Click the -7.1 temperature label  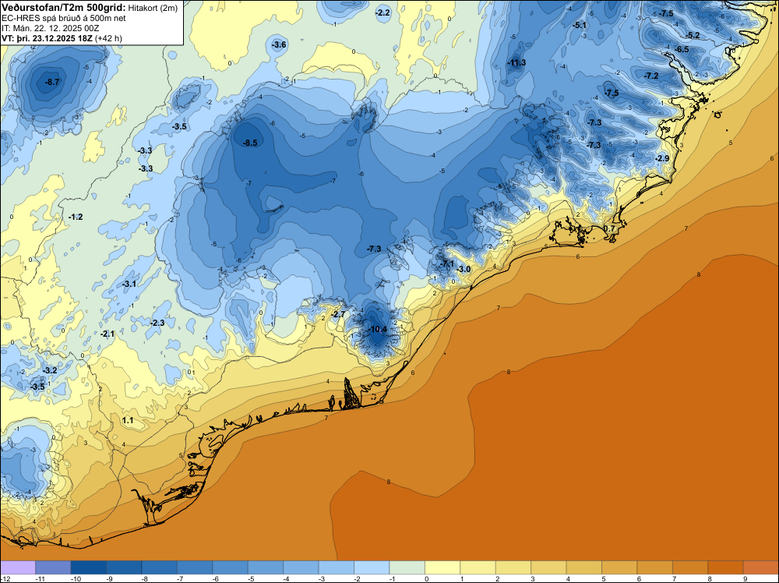446,263
